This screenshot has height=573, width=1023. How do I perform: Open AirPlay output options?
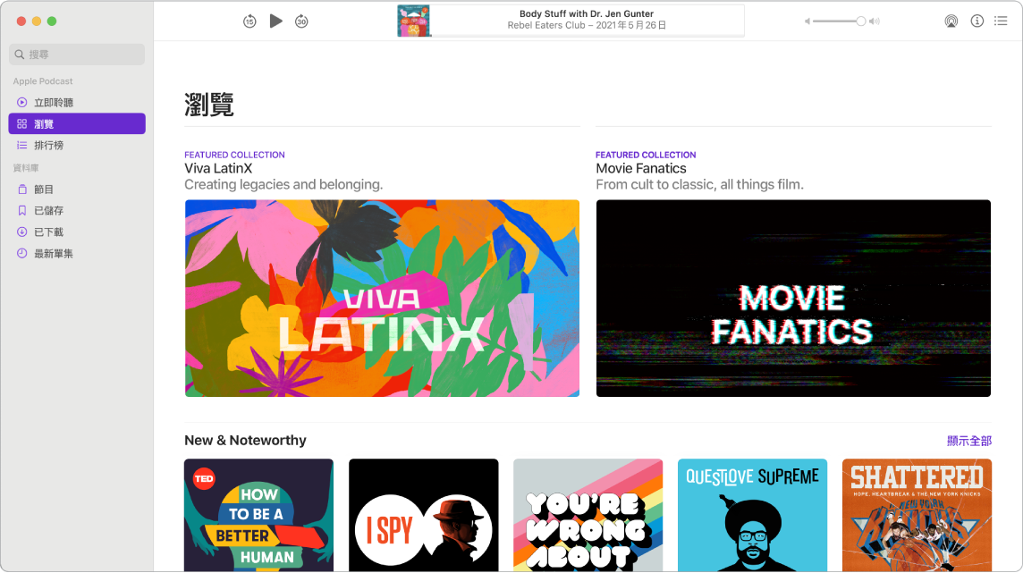pyautogui.click(x=950, y=21)
